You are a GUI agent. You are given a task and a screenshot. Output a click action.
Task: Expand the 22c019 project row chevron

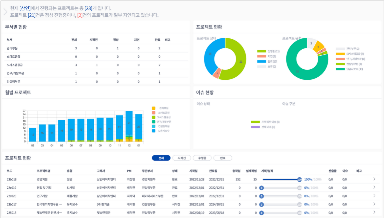click(374, 187)
